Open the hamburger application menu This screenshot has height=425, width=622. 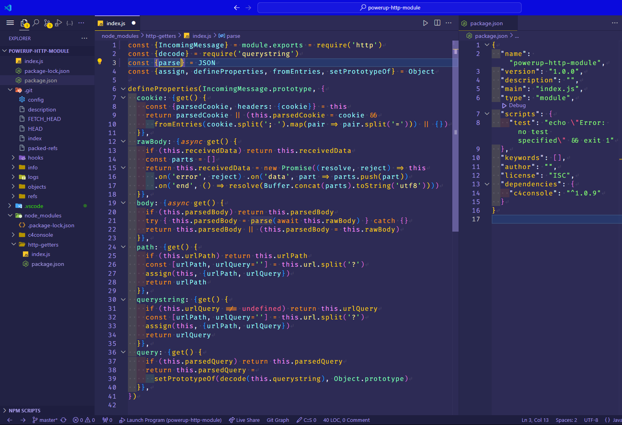10,23
